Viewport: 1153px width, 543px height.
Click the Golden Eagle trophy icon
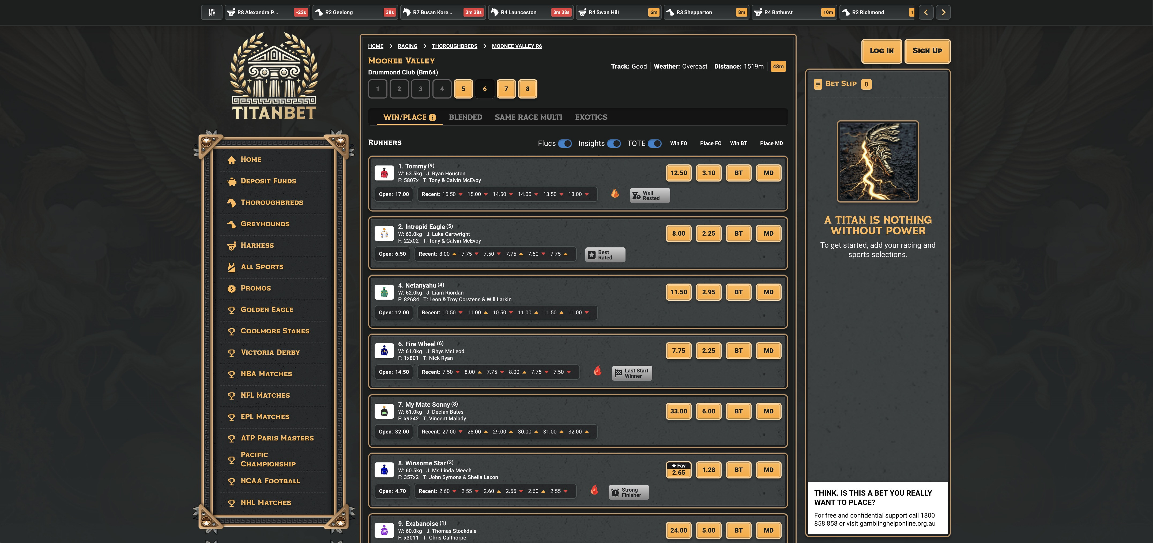[x=231, y=310]
